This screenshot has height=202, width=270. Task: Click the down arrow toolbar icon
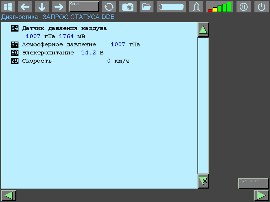pyautogui.click(x=42, y=7)
